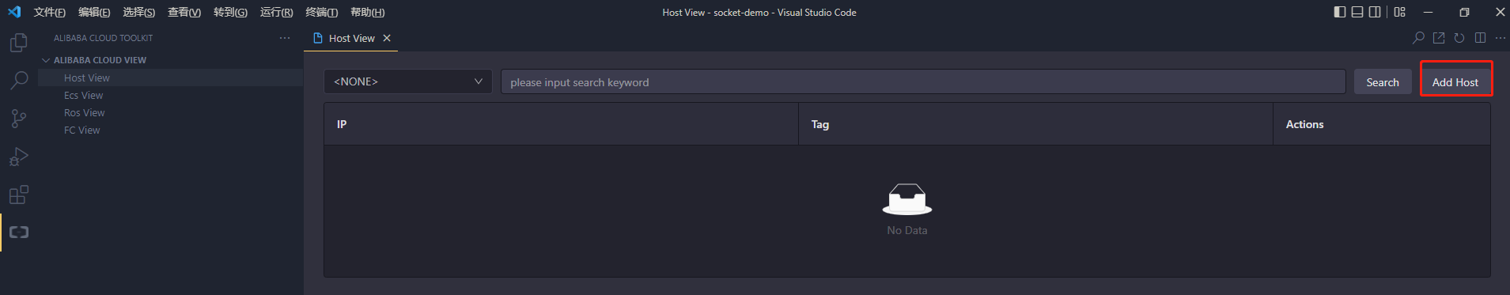Click the ALIBABA CLOUD TOOLKIT panel title
1510x295 pixels.
pos(103,38)
